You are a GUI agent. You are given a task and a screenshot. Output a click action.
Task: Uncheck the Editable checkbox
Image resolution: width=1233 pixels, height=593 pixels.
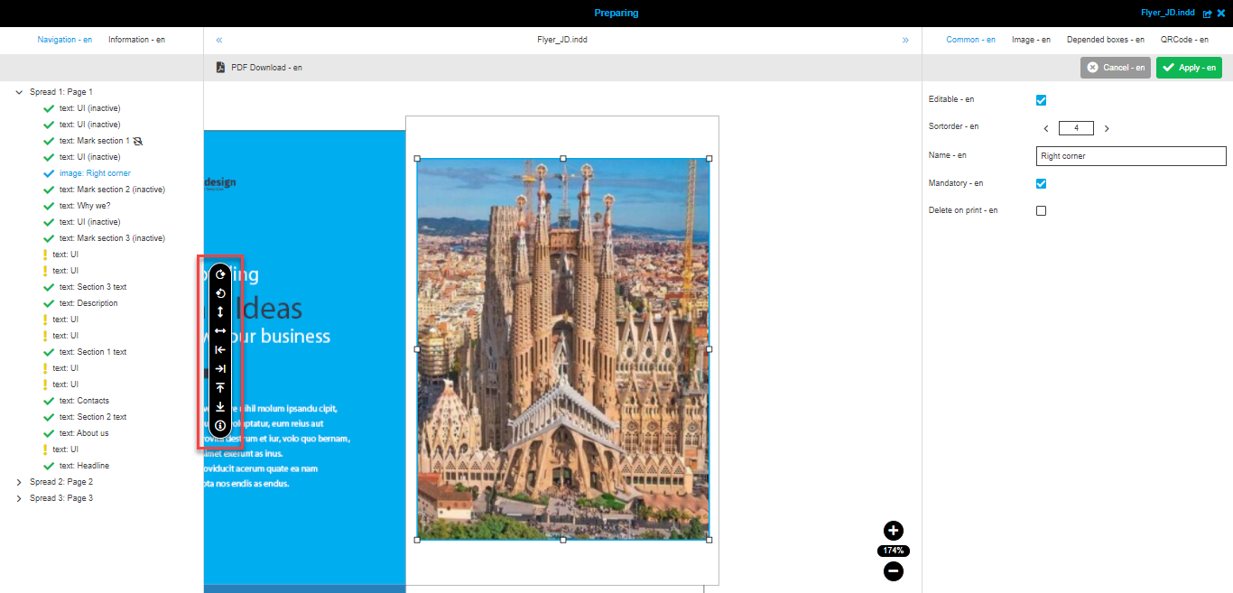[x=1041, y=100]
